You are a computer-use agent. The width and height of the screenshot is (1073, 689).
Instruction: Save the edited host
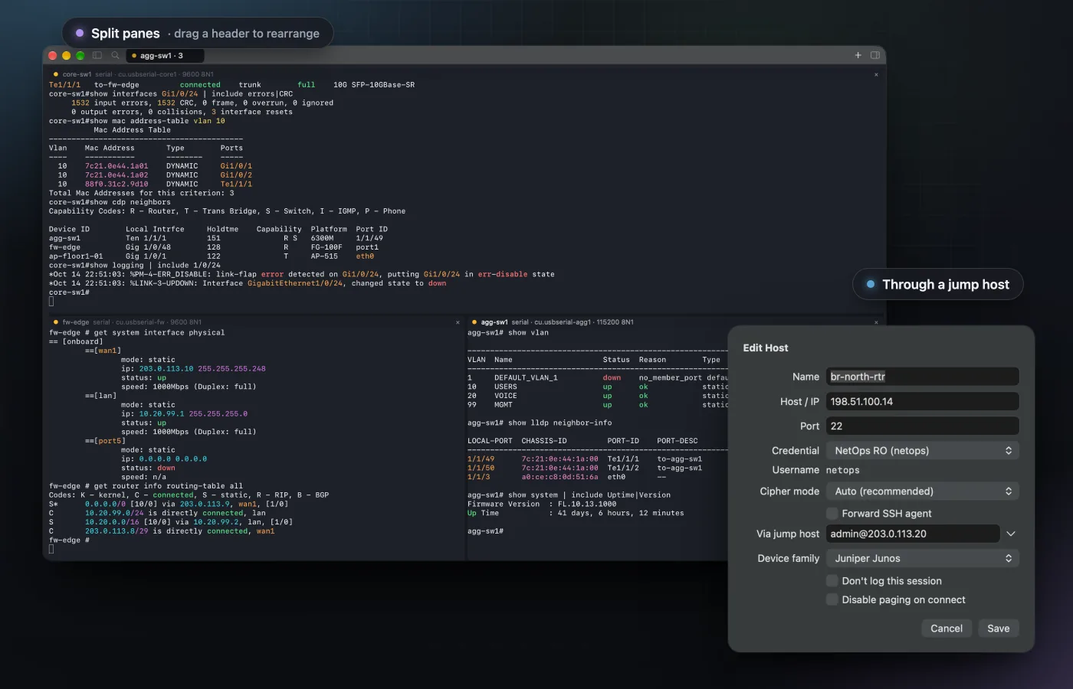point(998,629)
